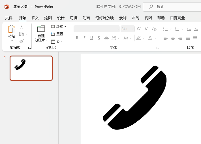Decrease font size with smaller A icon
Image resolution: width=201 pixels, height=144 pixels.
146,29
